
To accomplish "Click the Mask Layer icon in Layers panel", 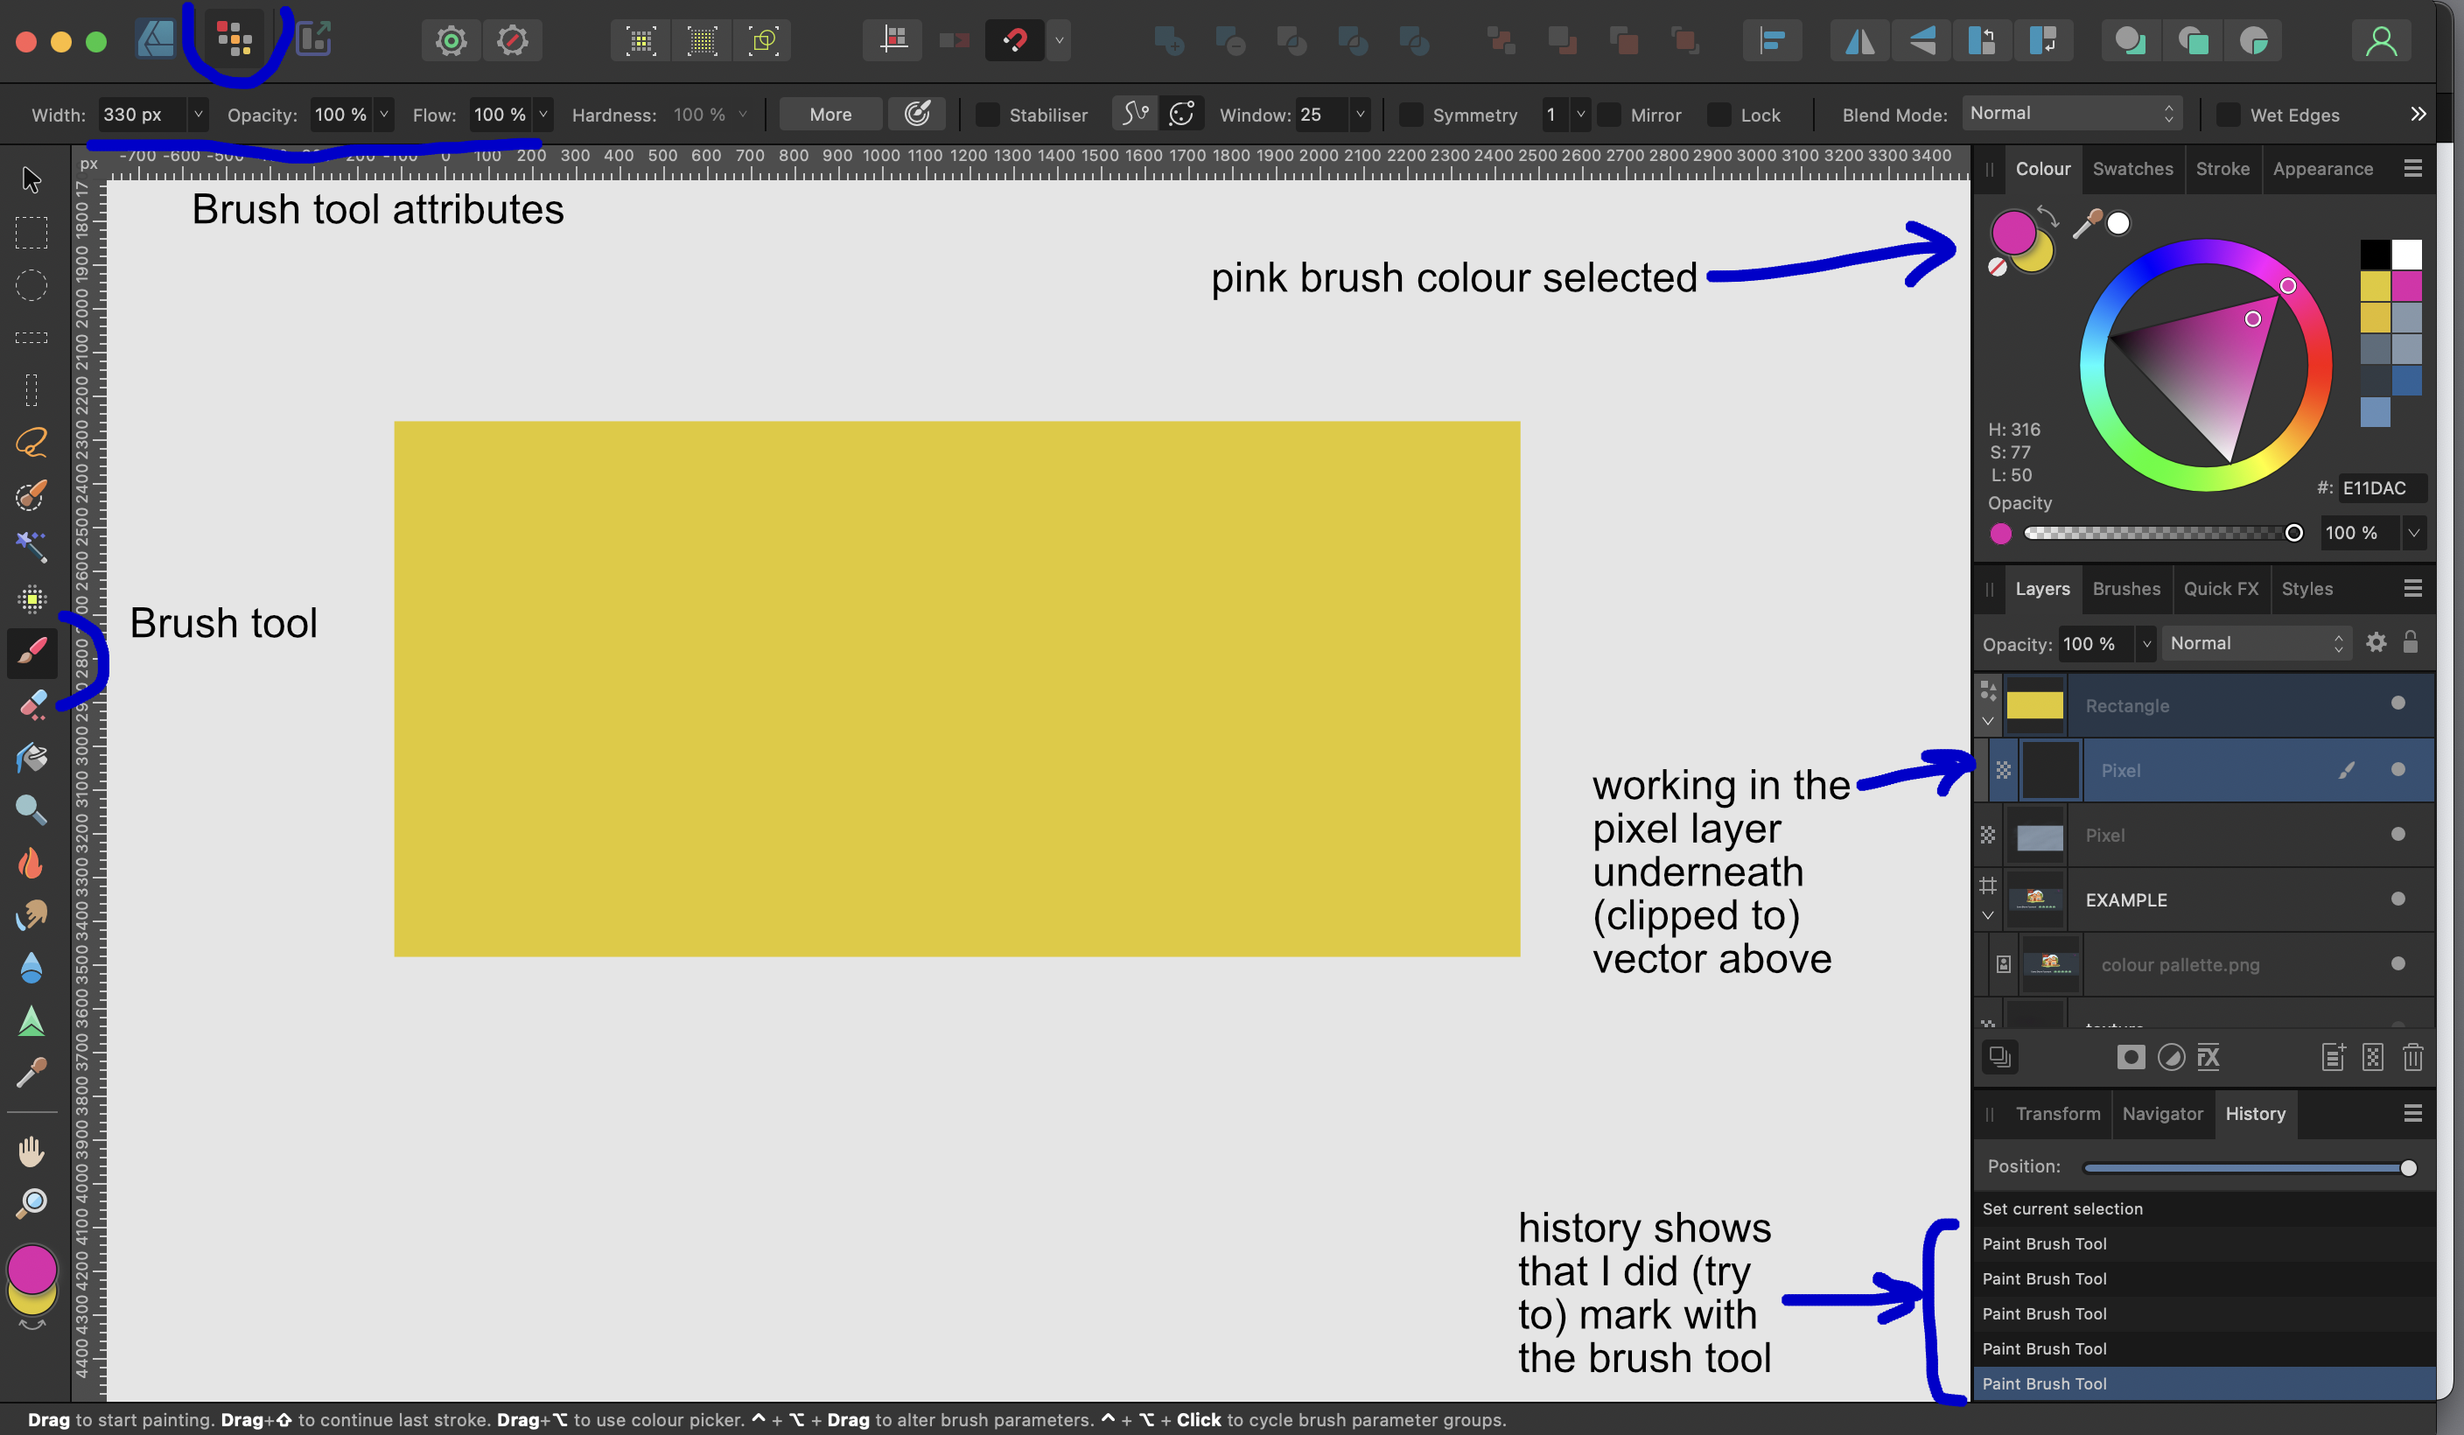I will (x=2131, y=1057).
